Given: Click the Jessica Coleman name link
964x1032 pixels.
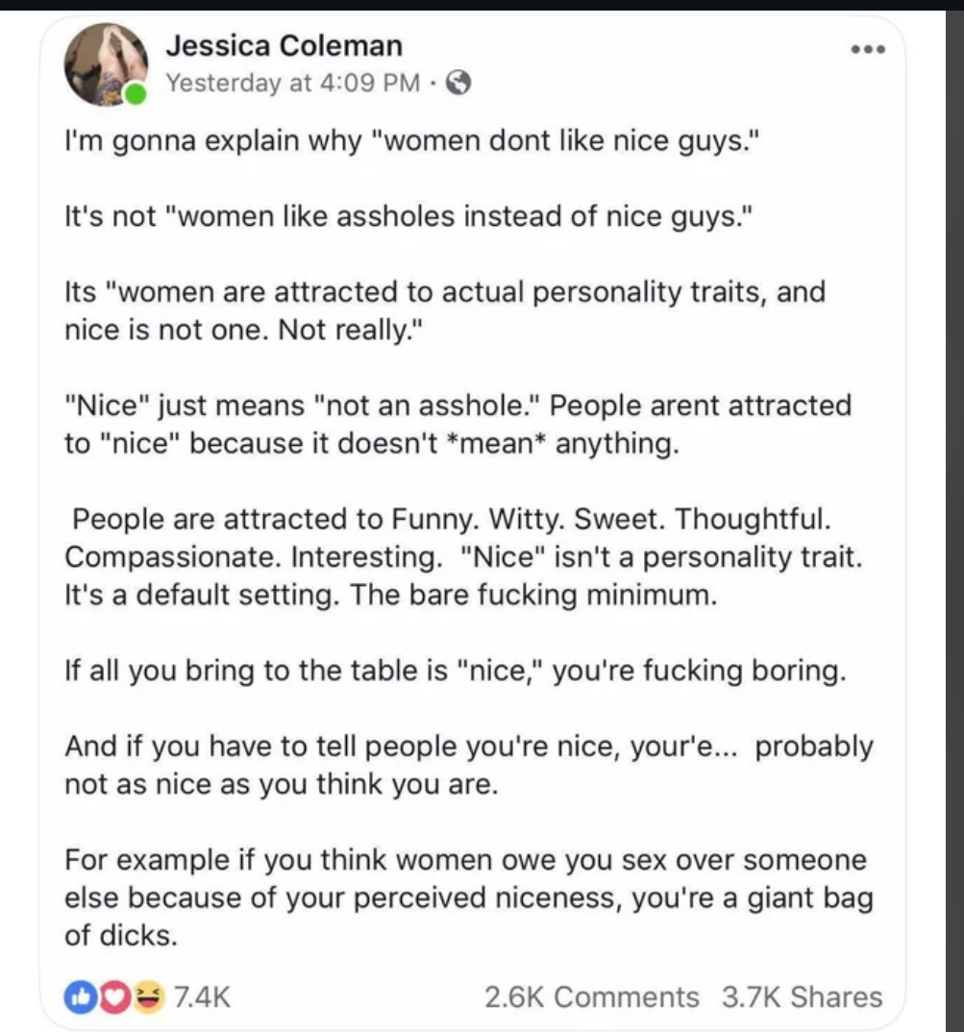Looking at the screenshot, I should click(x=284, y=46).
